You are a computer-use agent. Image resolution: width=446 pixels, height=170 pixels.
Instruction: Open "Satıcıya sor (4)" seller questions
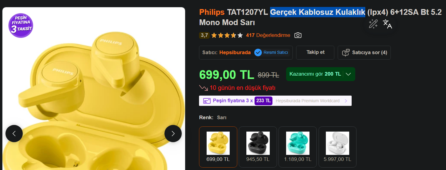click(364, 53)
